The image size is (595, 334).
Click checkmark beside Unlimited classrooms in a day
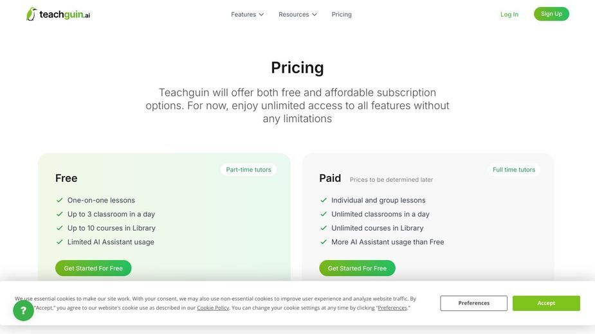[324, 214]
